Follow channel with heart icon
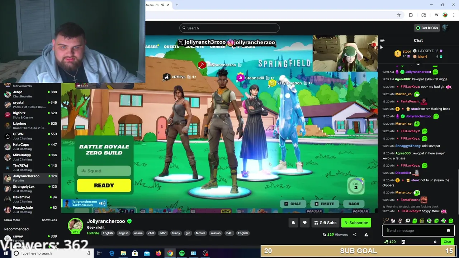The height and width of the screenshot is (258, 459). pos(305,223)
